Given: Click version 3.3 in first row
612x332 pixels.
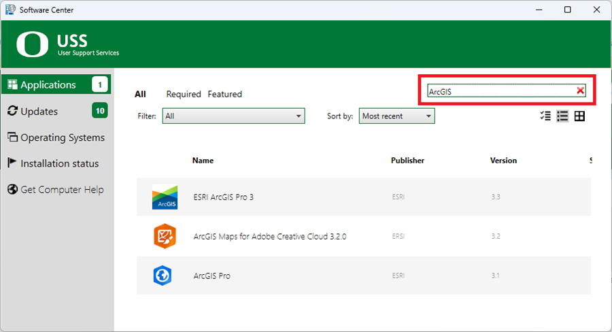Looking at the screenshot, I should tap(496, 197).
